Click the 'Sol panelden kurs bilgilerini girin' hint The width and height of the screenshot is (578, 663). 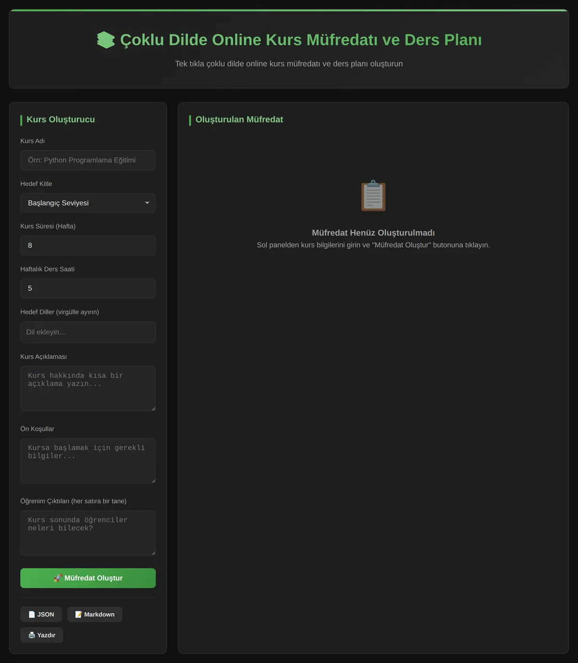pos(373,245)
